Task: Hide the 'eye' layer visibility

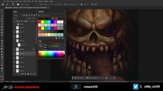Action: [14, 36]
